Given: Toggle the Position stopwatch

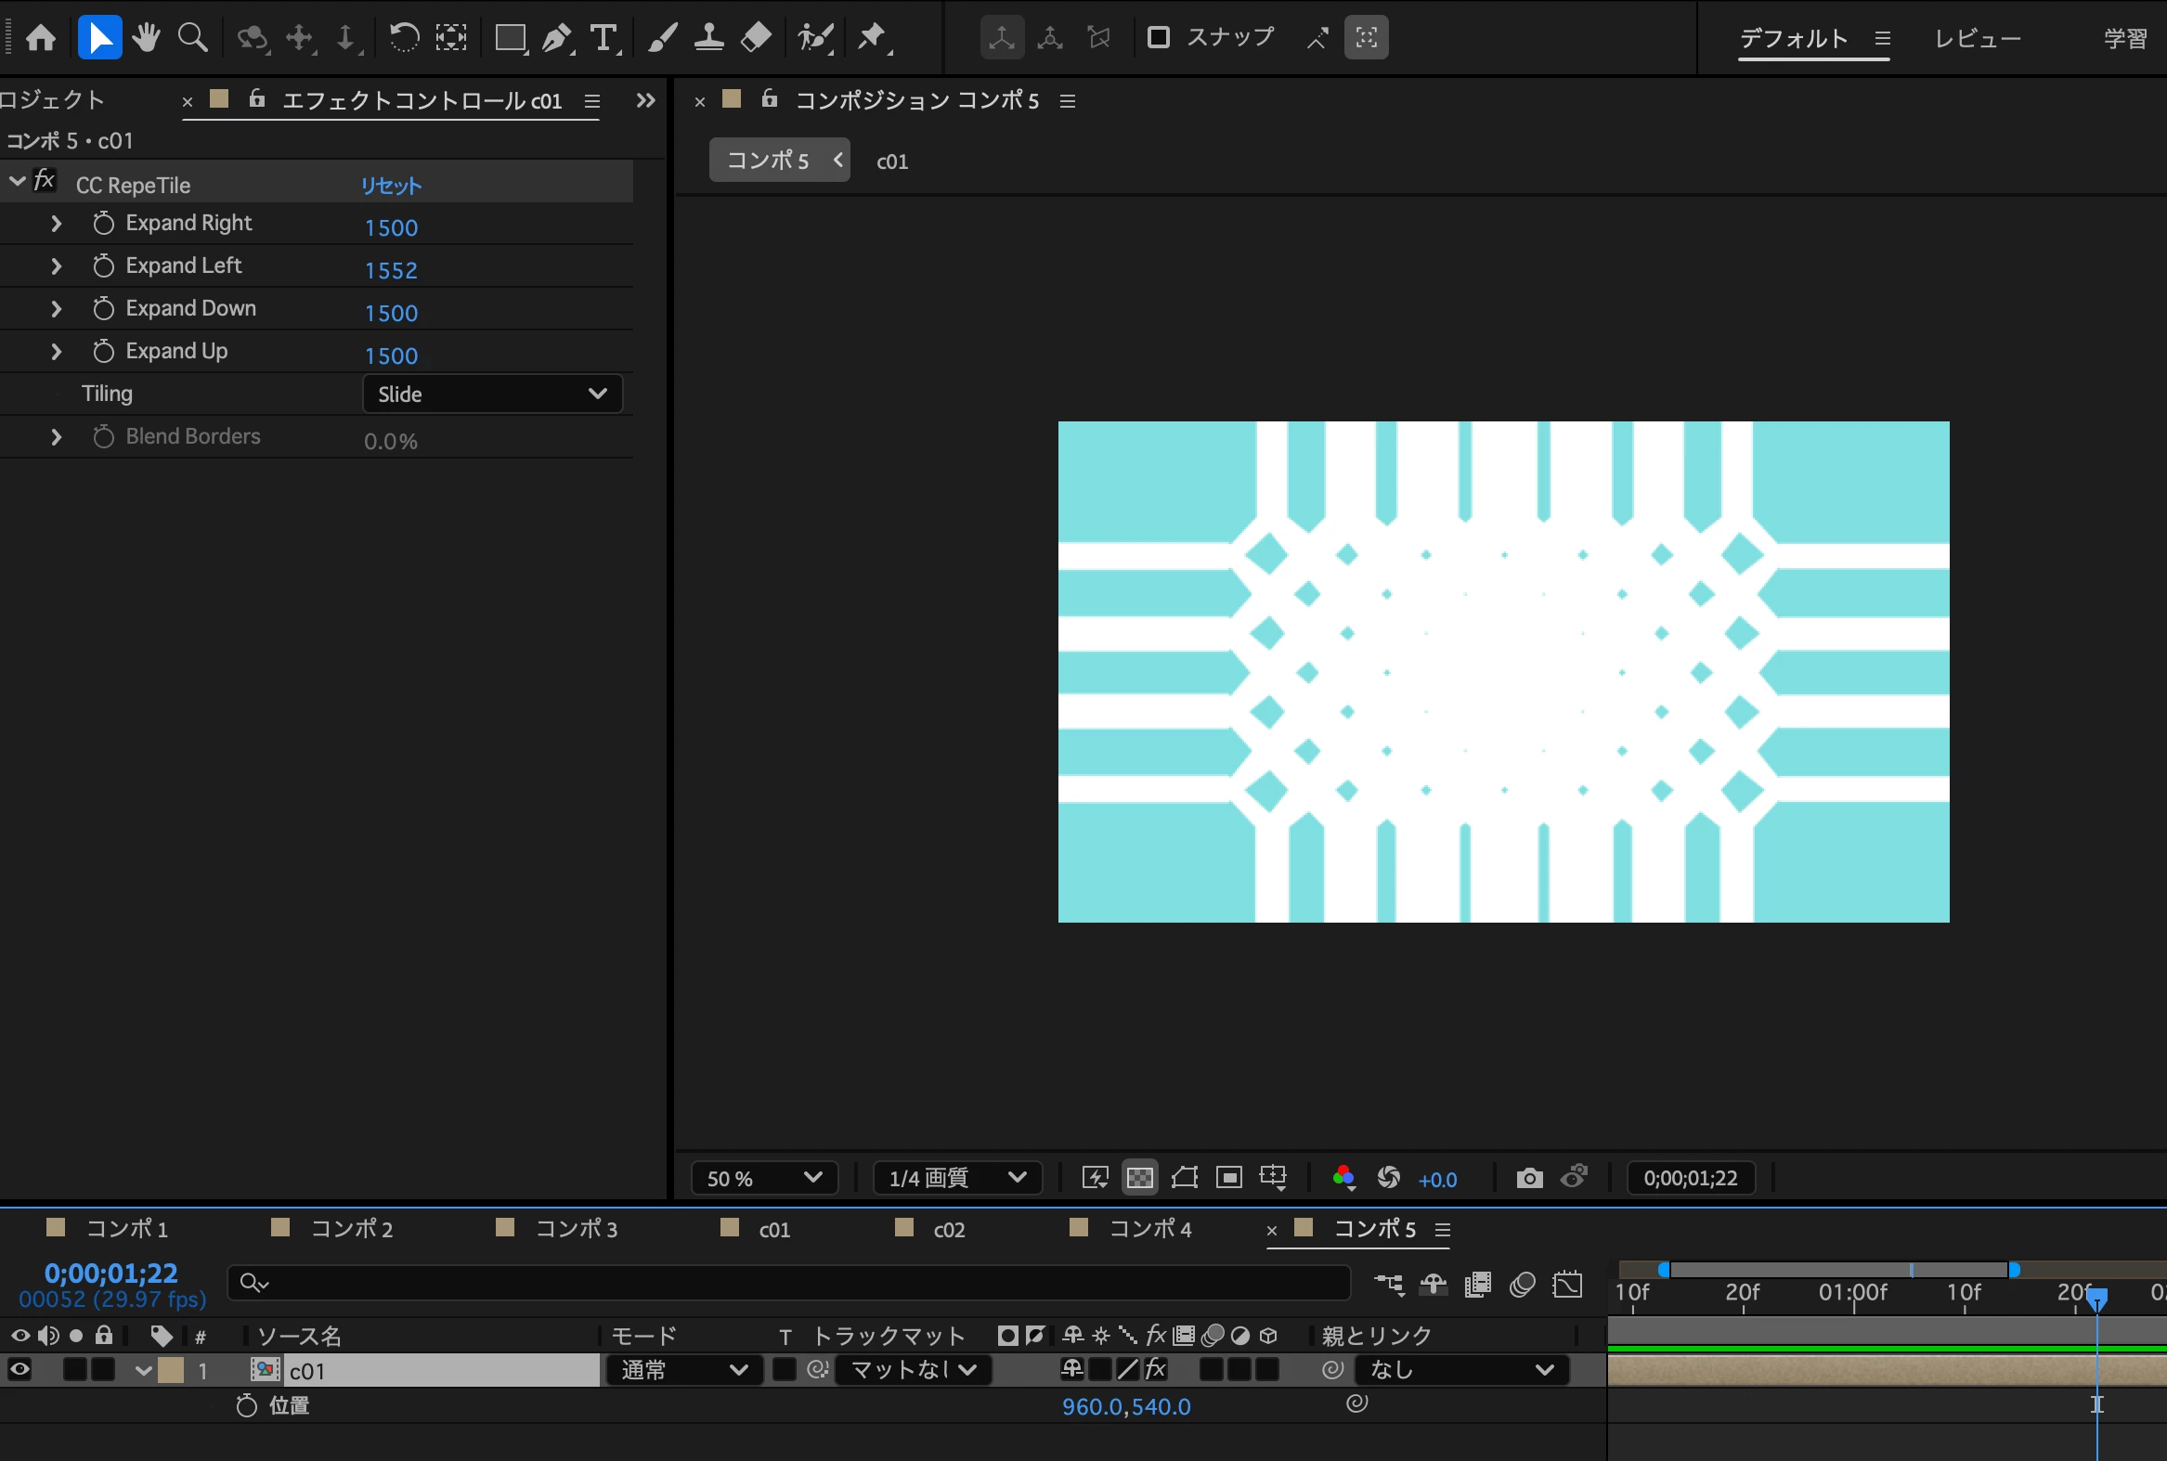Looking at the screenshot, I should [x=246, y=1406].
